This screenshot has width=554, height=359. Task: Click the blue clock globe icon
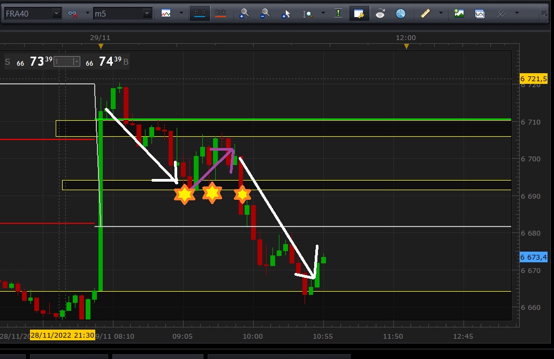coord(401,13)
